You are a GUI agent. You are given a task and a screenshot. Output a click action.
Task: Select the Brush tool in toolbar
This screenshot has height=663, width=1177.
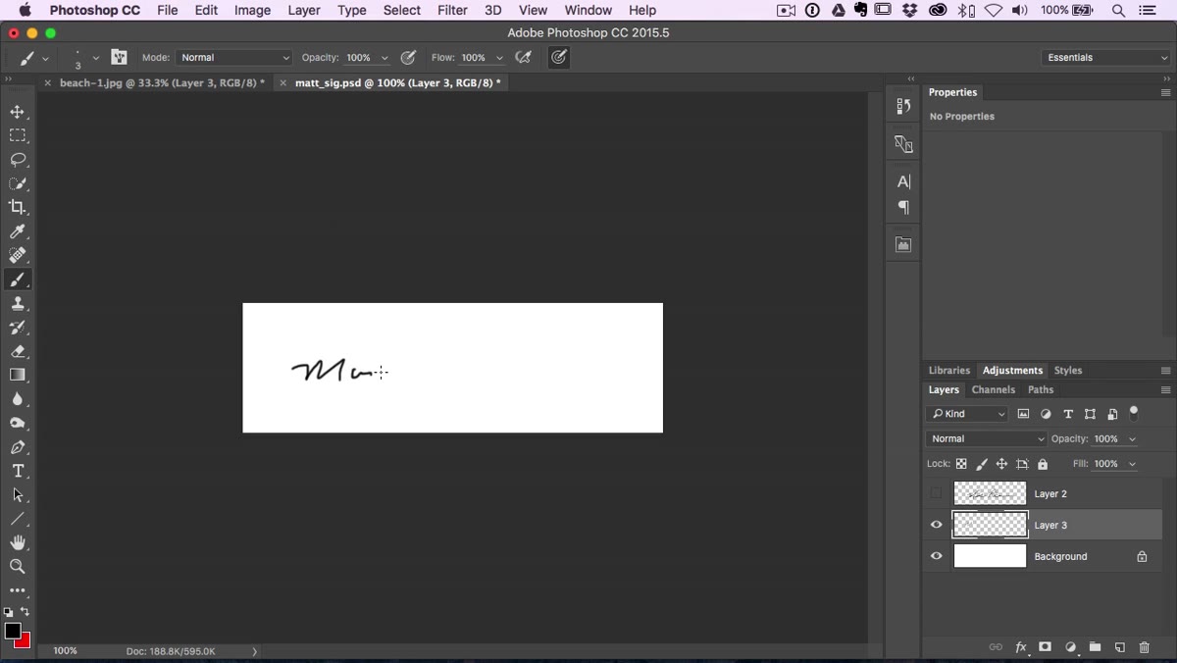[18, 280]
